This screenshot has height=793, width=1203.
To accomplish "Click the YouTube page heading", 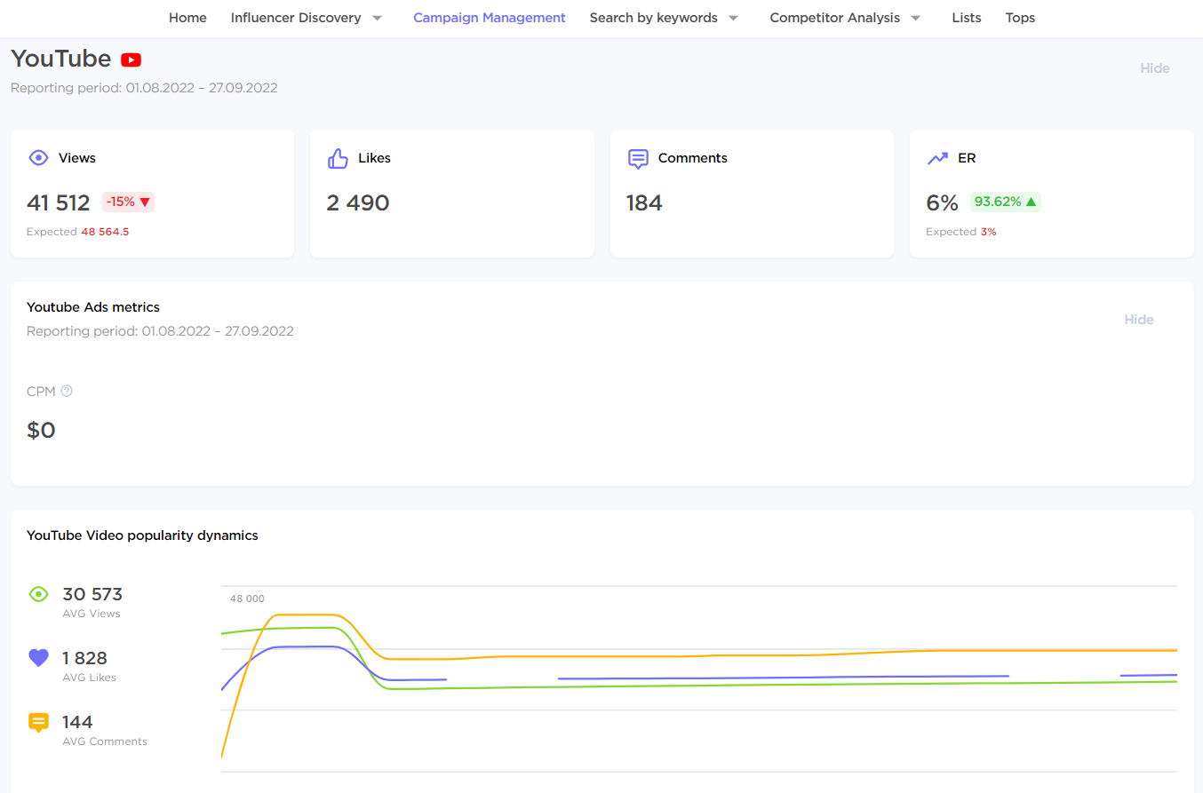I will (x=61, y=59).
